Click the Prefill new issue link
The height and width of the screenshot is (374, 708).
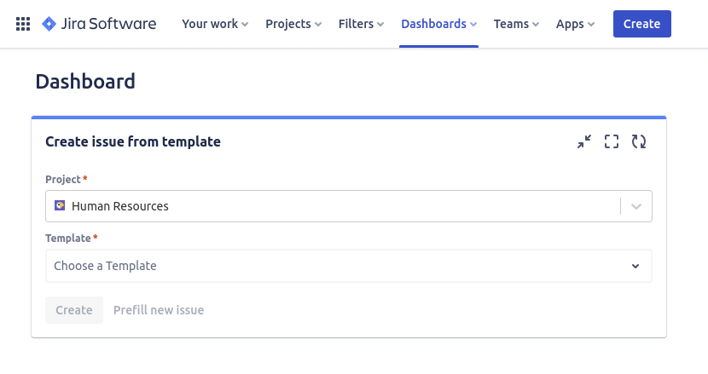click(x=159, y=310)
